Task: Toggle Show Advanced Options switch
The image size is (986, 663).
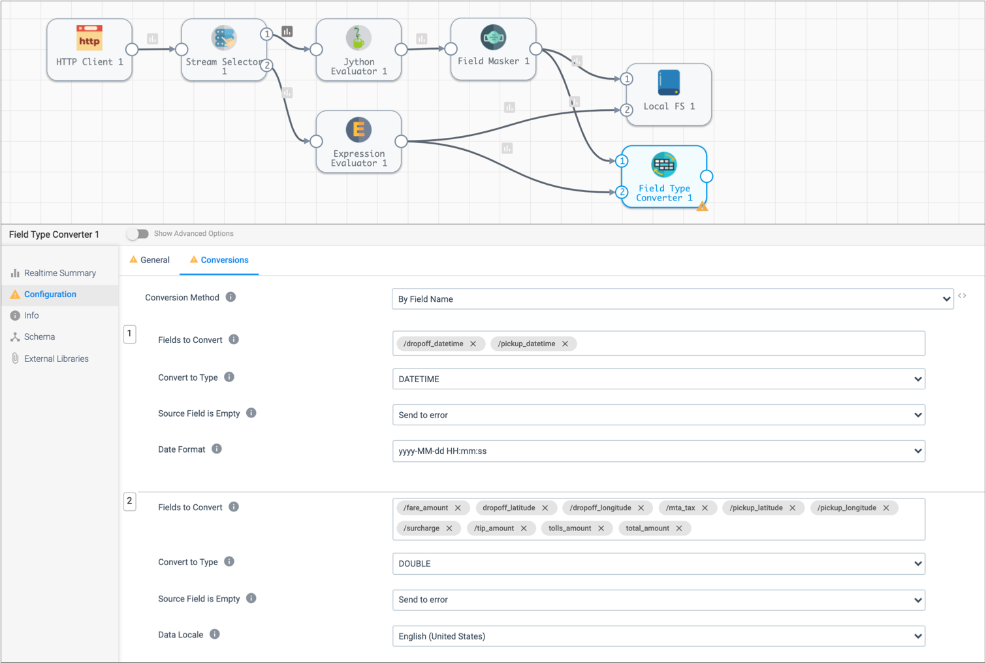Action: [138, 234]
